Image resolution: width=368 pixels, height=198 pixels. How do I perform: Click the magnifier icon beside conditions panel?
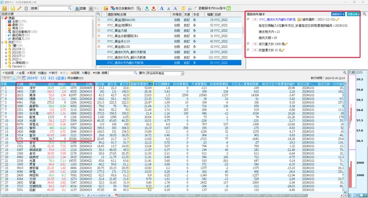pyautogui.click(x=365, y=14)
